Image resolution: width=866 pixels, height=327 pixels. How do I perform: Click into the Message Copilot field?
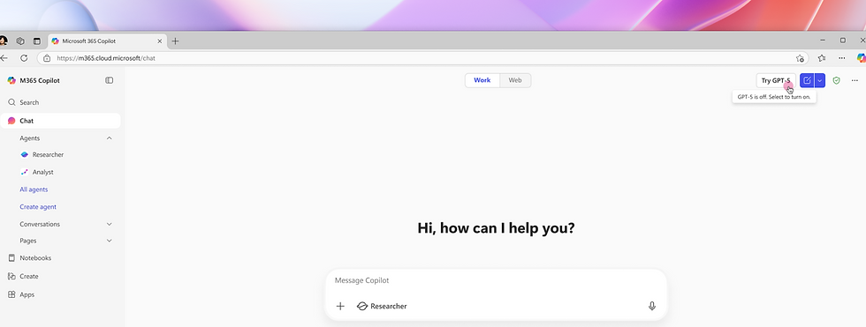point(496,281)
